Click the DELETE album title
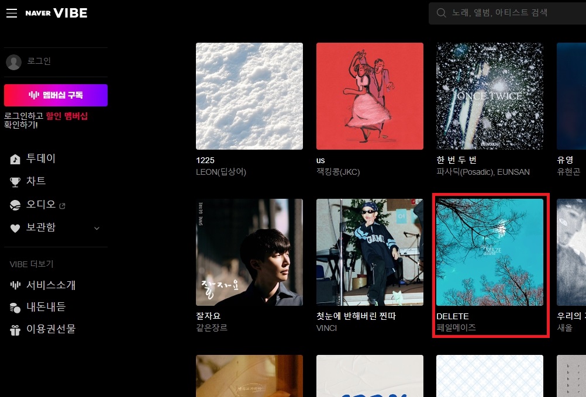The image size is (586, 397). 453,316
